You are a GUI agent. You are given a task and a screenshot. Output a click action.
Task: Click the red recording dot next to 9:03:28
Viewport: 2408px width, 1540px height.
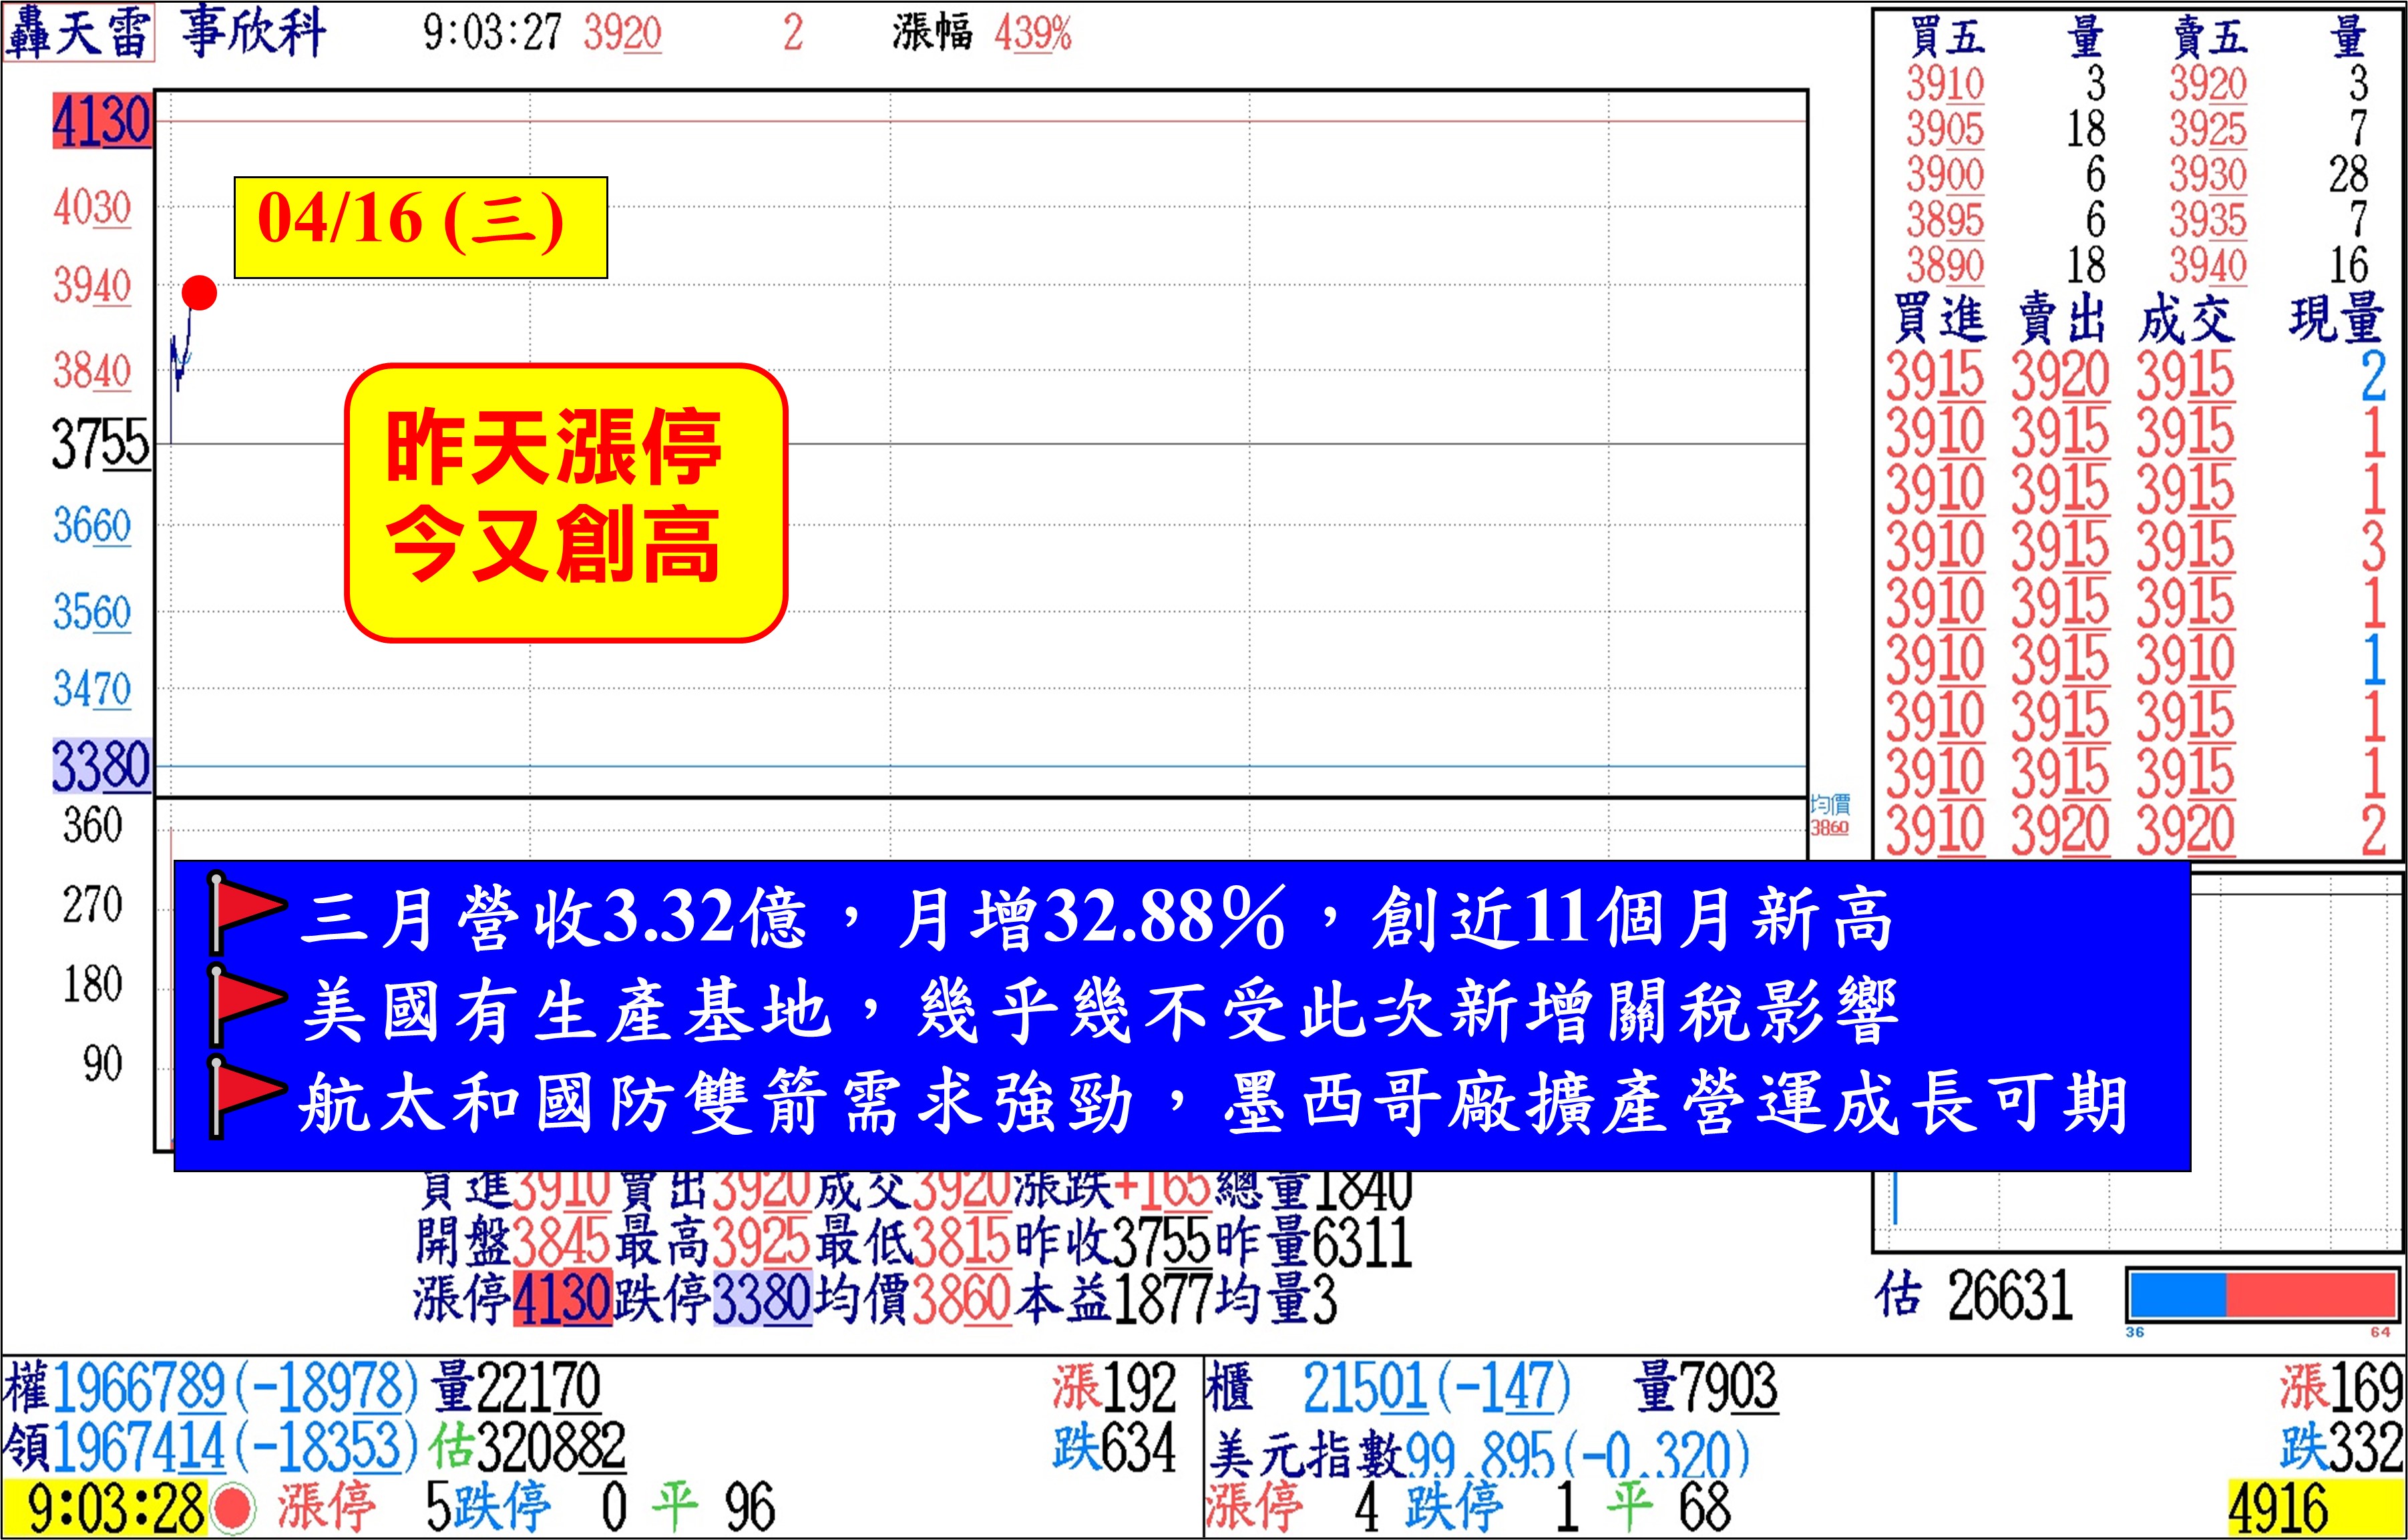click(234, 1509)
